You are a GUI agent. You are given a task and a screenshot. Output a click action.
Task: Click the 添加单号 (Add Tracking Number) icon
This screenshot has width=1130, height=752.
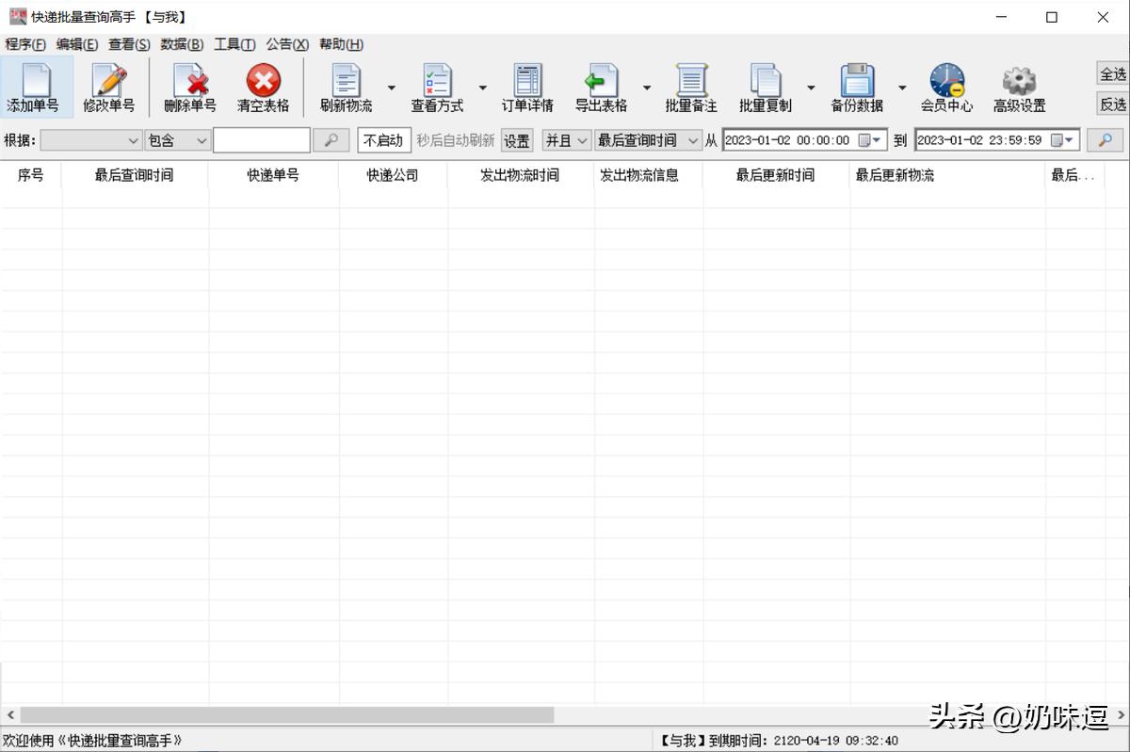click(x=35, y=86)
